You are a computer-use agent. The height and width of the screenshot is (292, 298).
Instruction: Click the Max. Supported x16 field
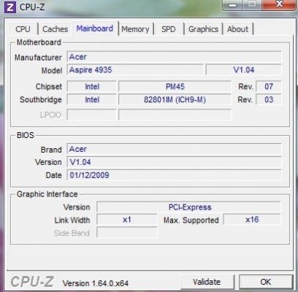pos(252,220)
